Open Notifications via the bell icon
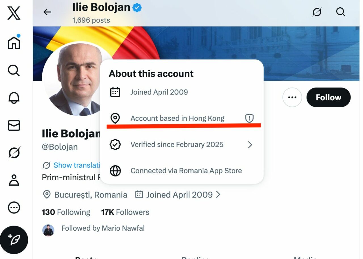 click(14, 98)
